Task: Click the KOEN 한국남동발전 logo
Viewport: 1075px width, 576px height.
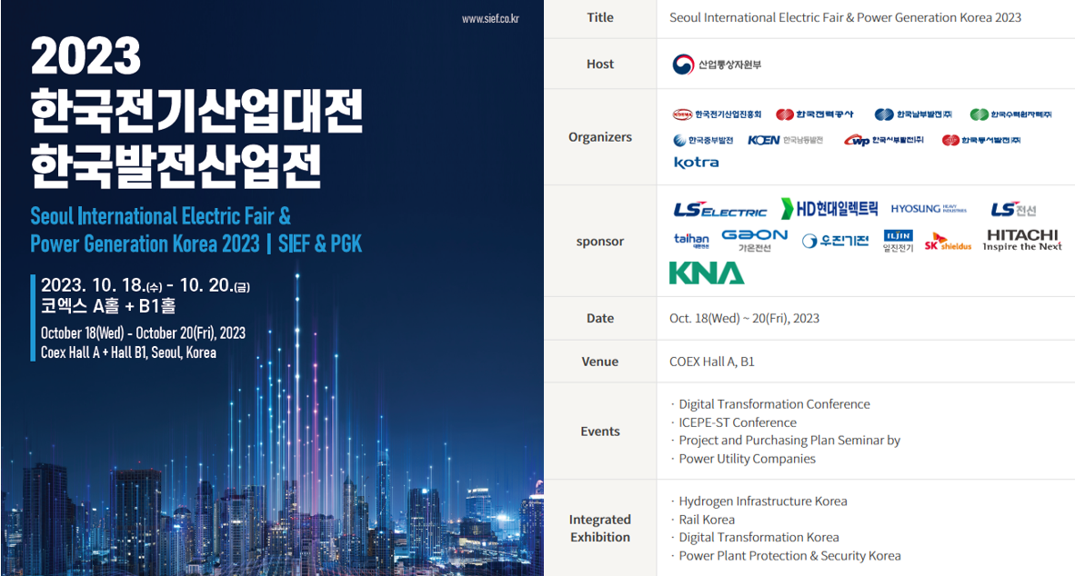Action: [785, 141]
